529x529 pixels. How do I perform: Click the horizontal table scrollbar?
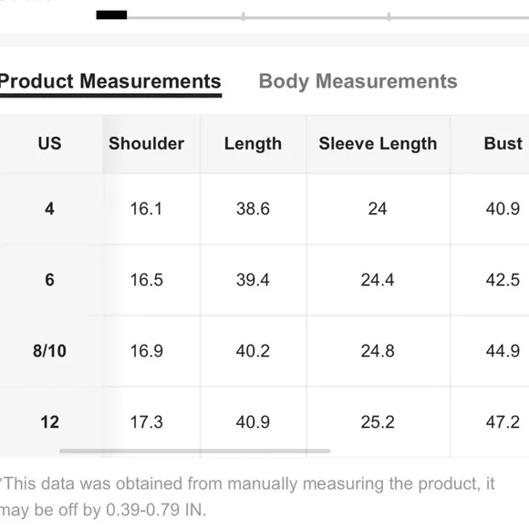(x=195, y=451)
